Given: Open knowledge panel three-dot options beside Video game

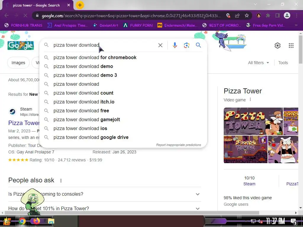Looking at the screenshot, I should click(250, 100).
